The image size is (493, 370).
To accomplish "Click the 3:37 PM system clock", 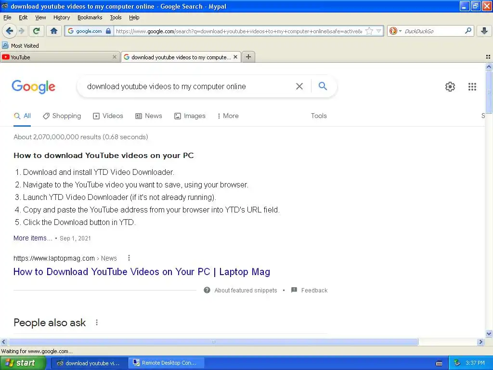I will pyautogui.click(x=475, y=363).
